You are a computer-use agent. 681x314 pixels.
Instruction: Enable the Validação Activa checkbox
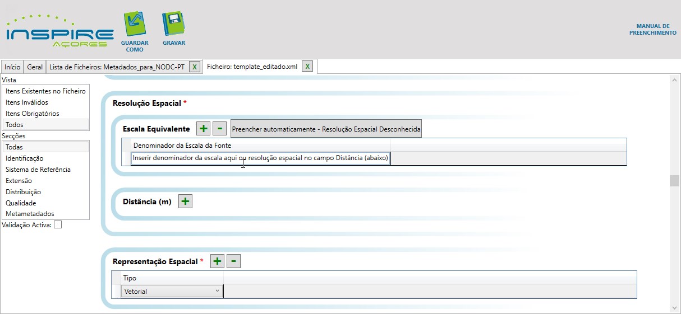pyautogui.click(x=58, y=225)
